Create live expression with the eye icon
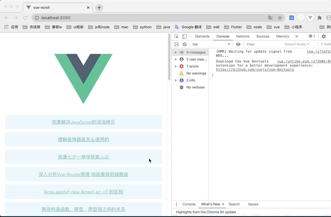The image size is (331, 217). (238, 45)
